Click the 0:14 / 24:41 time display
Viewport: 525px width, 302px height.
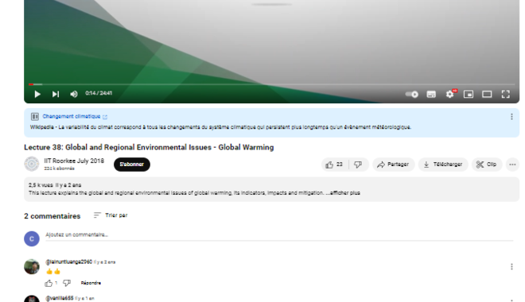point(99,93)
